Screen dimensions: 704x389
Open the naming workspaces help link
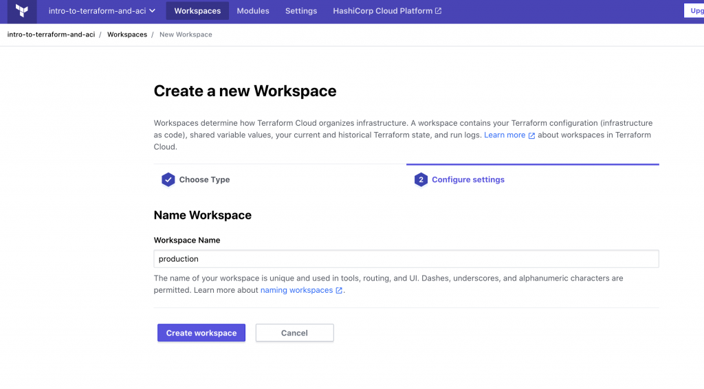[x=296, y=291]
